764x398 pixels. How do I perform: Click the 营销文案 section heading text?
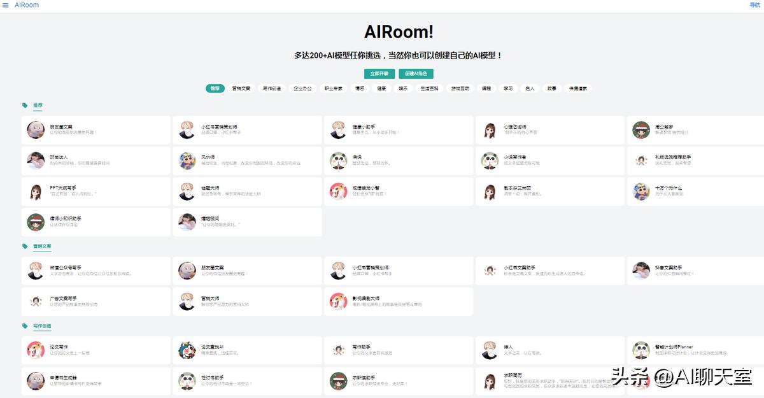[42, 246]
